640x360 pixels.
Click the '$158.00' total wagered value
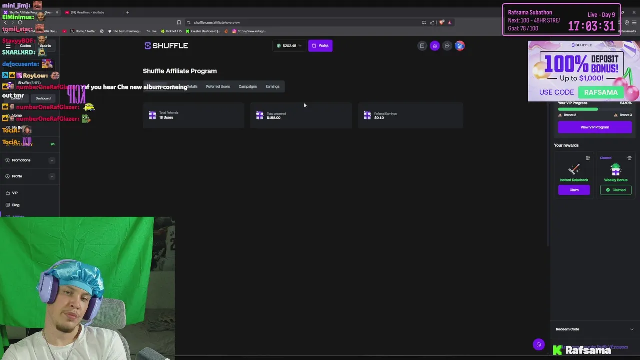[x=274, y=118]
